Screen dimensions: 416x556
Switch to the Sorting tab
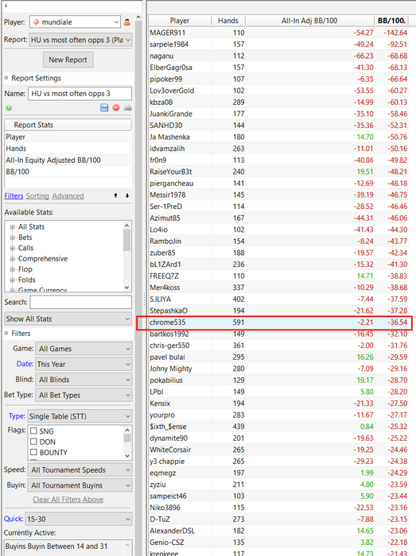[37, 195]
